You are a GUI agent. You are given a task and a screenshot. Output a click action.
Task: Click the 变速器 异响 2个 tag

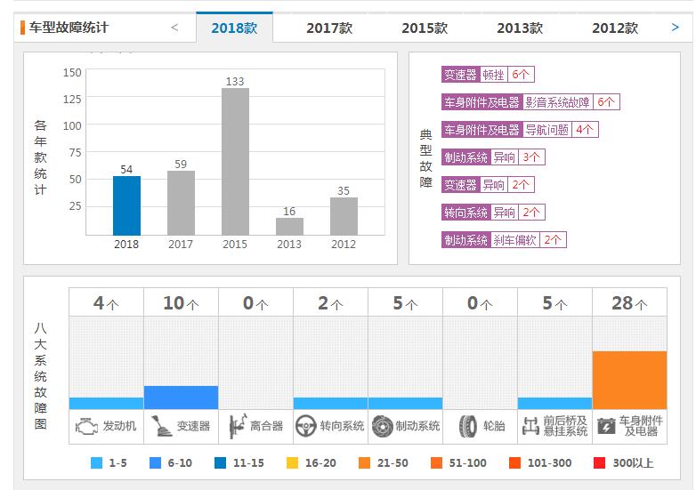point(488,184)
